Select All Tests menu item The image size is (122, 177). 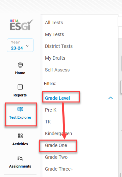[x=54, y=23]
